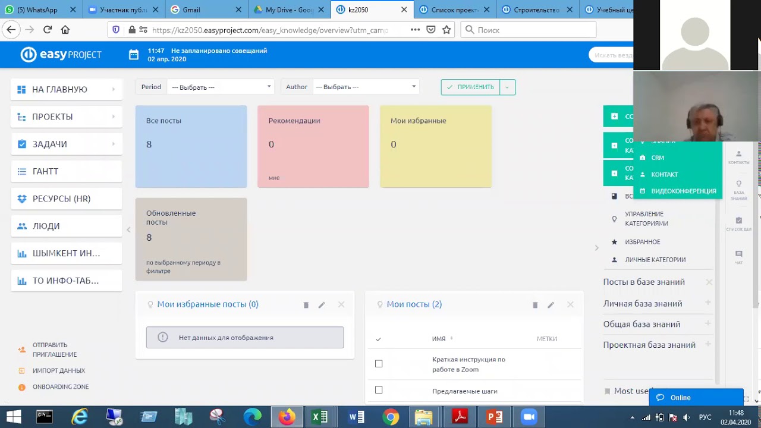This screenshot has width=761, height=428.
Task: Open Windows Start menu
Action: [14, 417]
